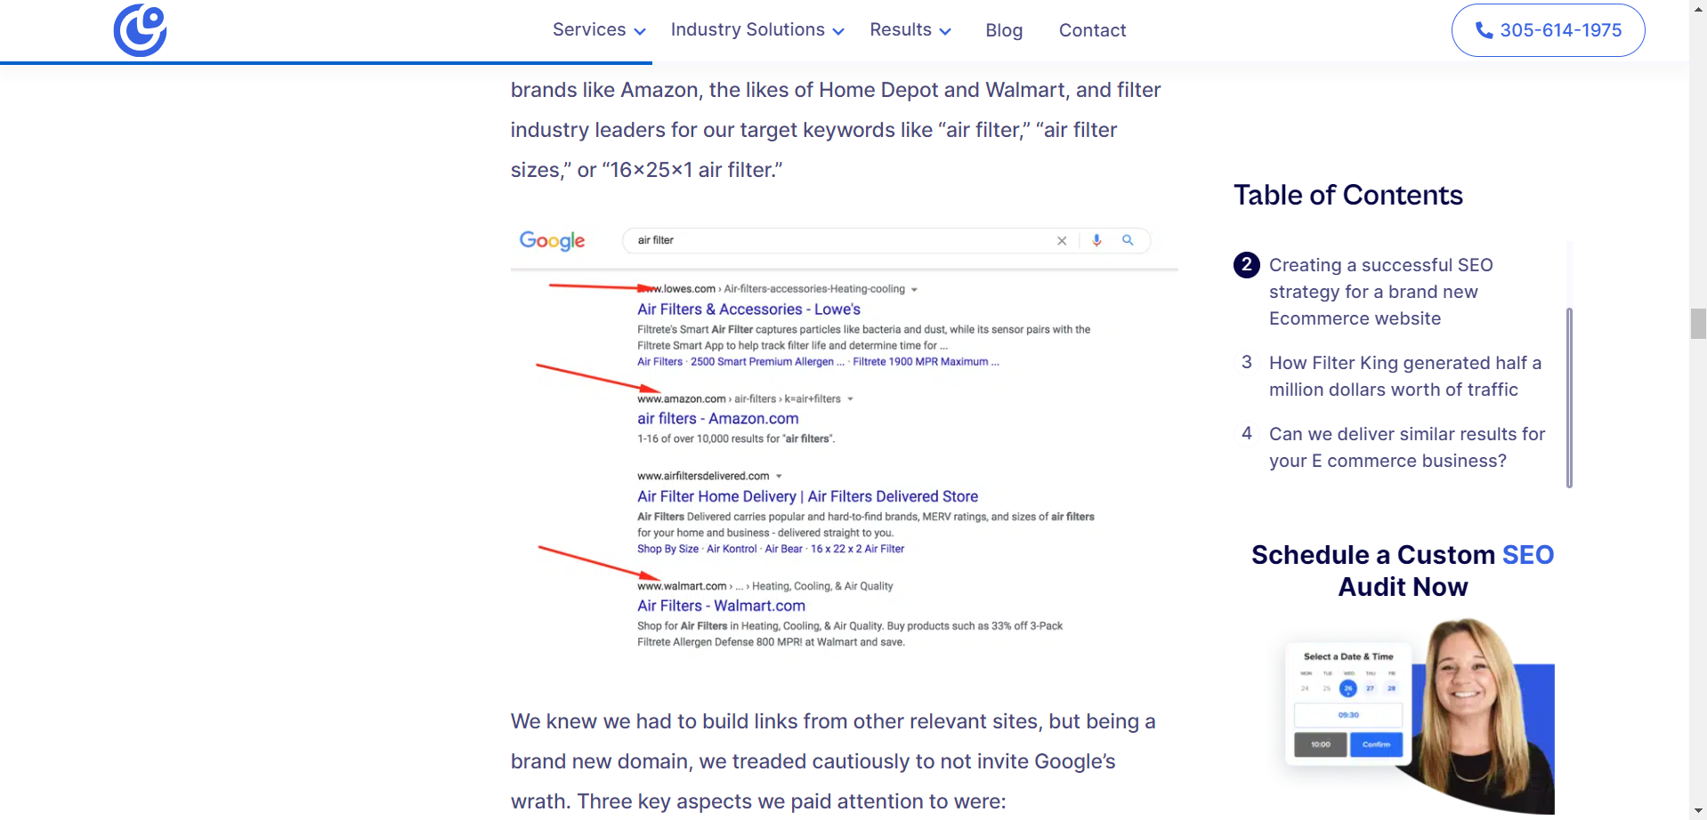
Task: Open the Contact page
Action: pyautogui.click(x=1092, y=30)
